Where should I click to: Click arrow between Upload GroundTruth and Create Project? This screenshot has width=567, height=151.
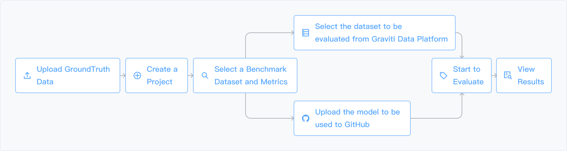123,75
